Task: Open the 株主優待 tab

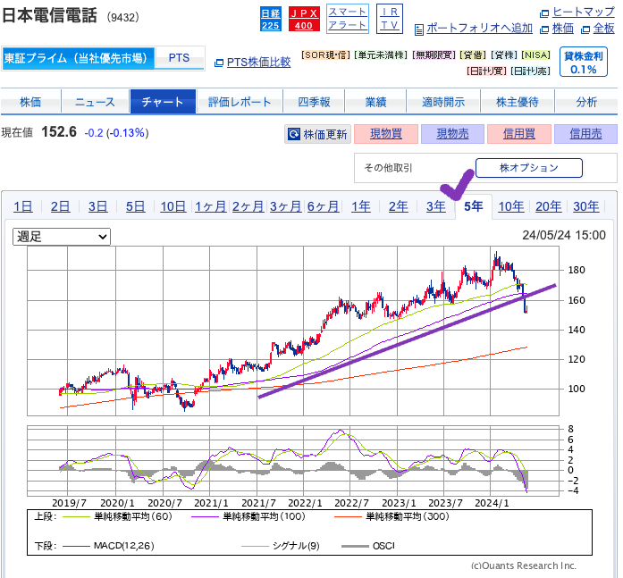Action: coord(518,102)
